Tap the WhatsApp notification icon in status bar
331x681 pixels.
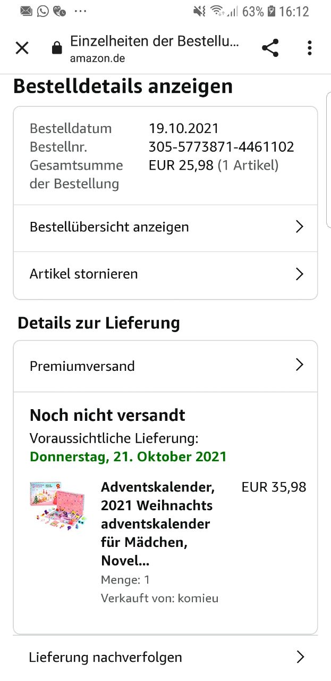point(43,11)
